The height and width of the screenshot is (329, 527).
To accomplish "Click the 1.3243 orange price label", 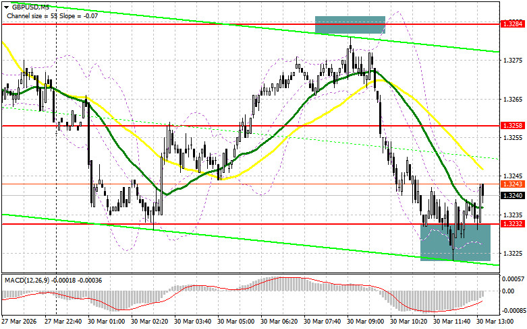I will click(513, 184).
